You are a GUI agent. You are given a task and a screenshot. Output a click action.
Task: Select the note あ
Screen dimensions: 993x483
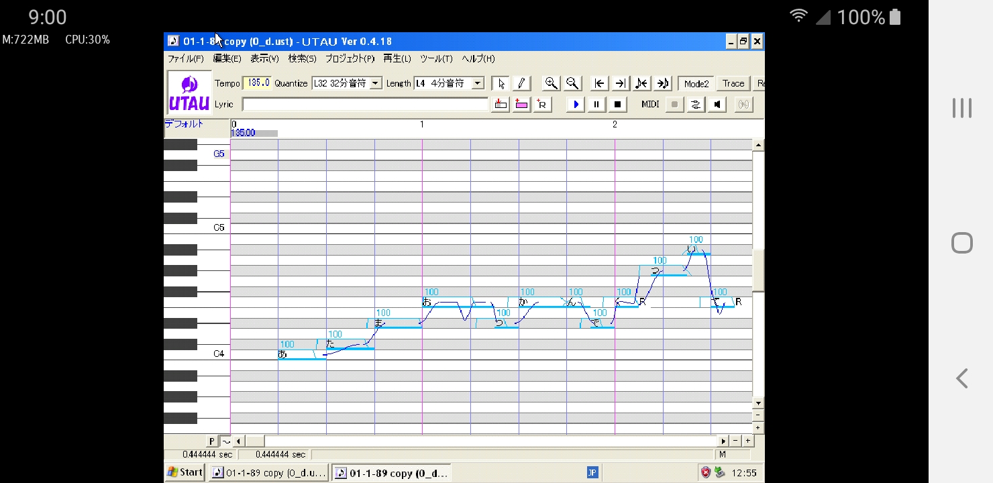(x=302, y=354)
